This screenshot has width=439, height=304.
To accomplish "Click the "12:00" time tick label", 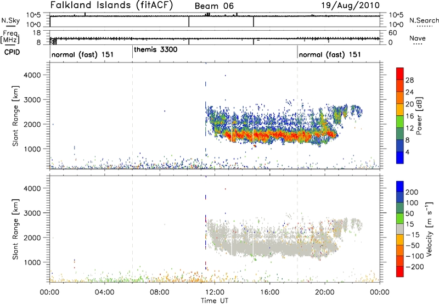I will pos(215,292).
